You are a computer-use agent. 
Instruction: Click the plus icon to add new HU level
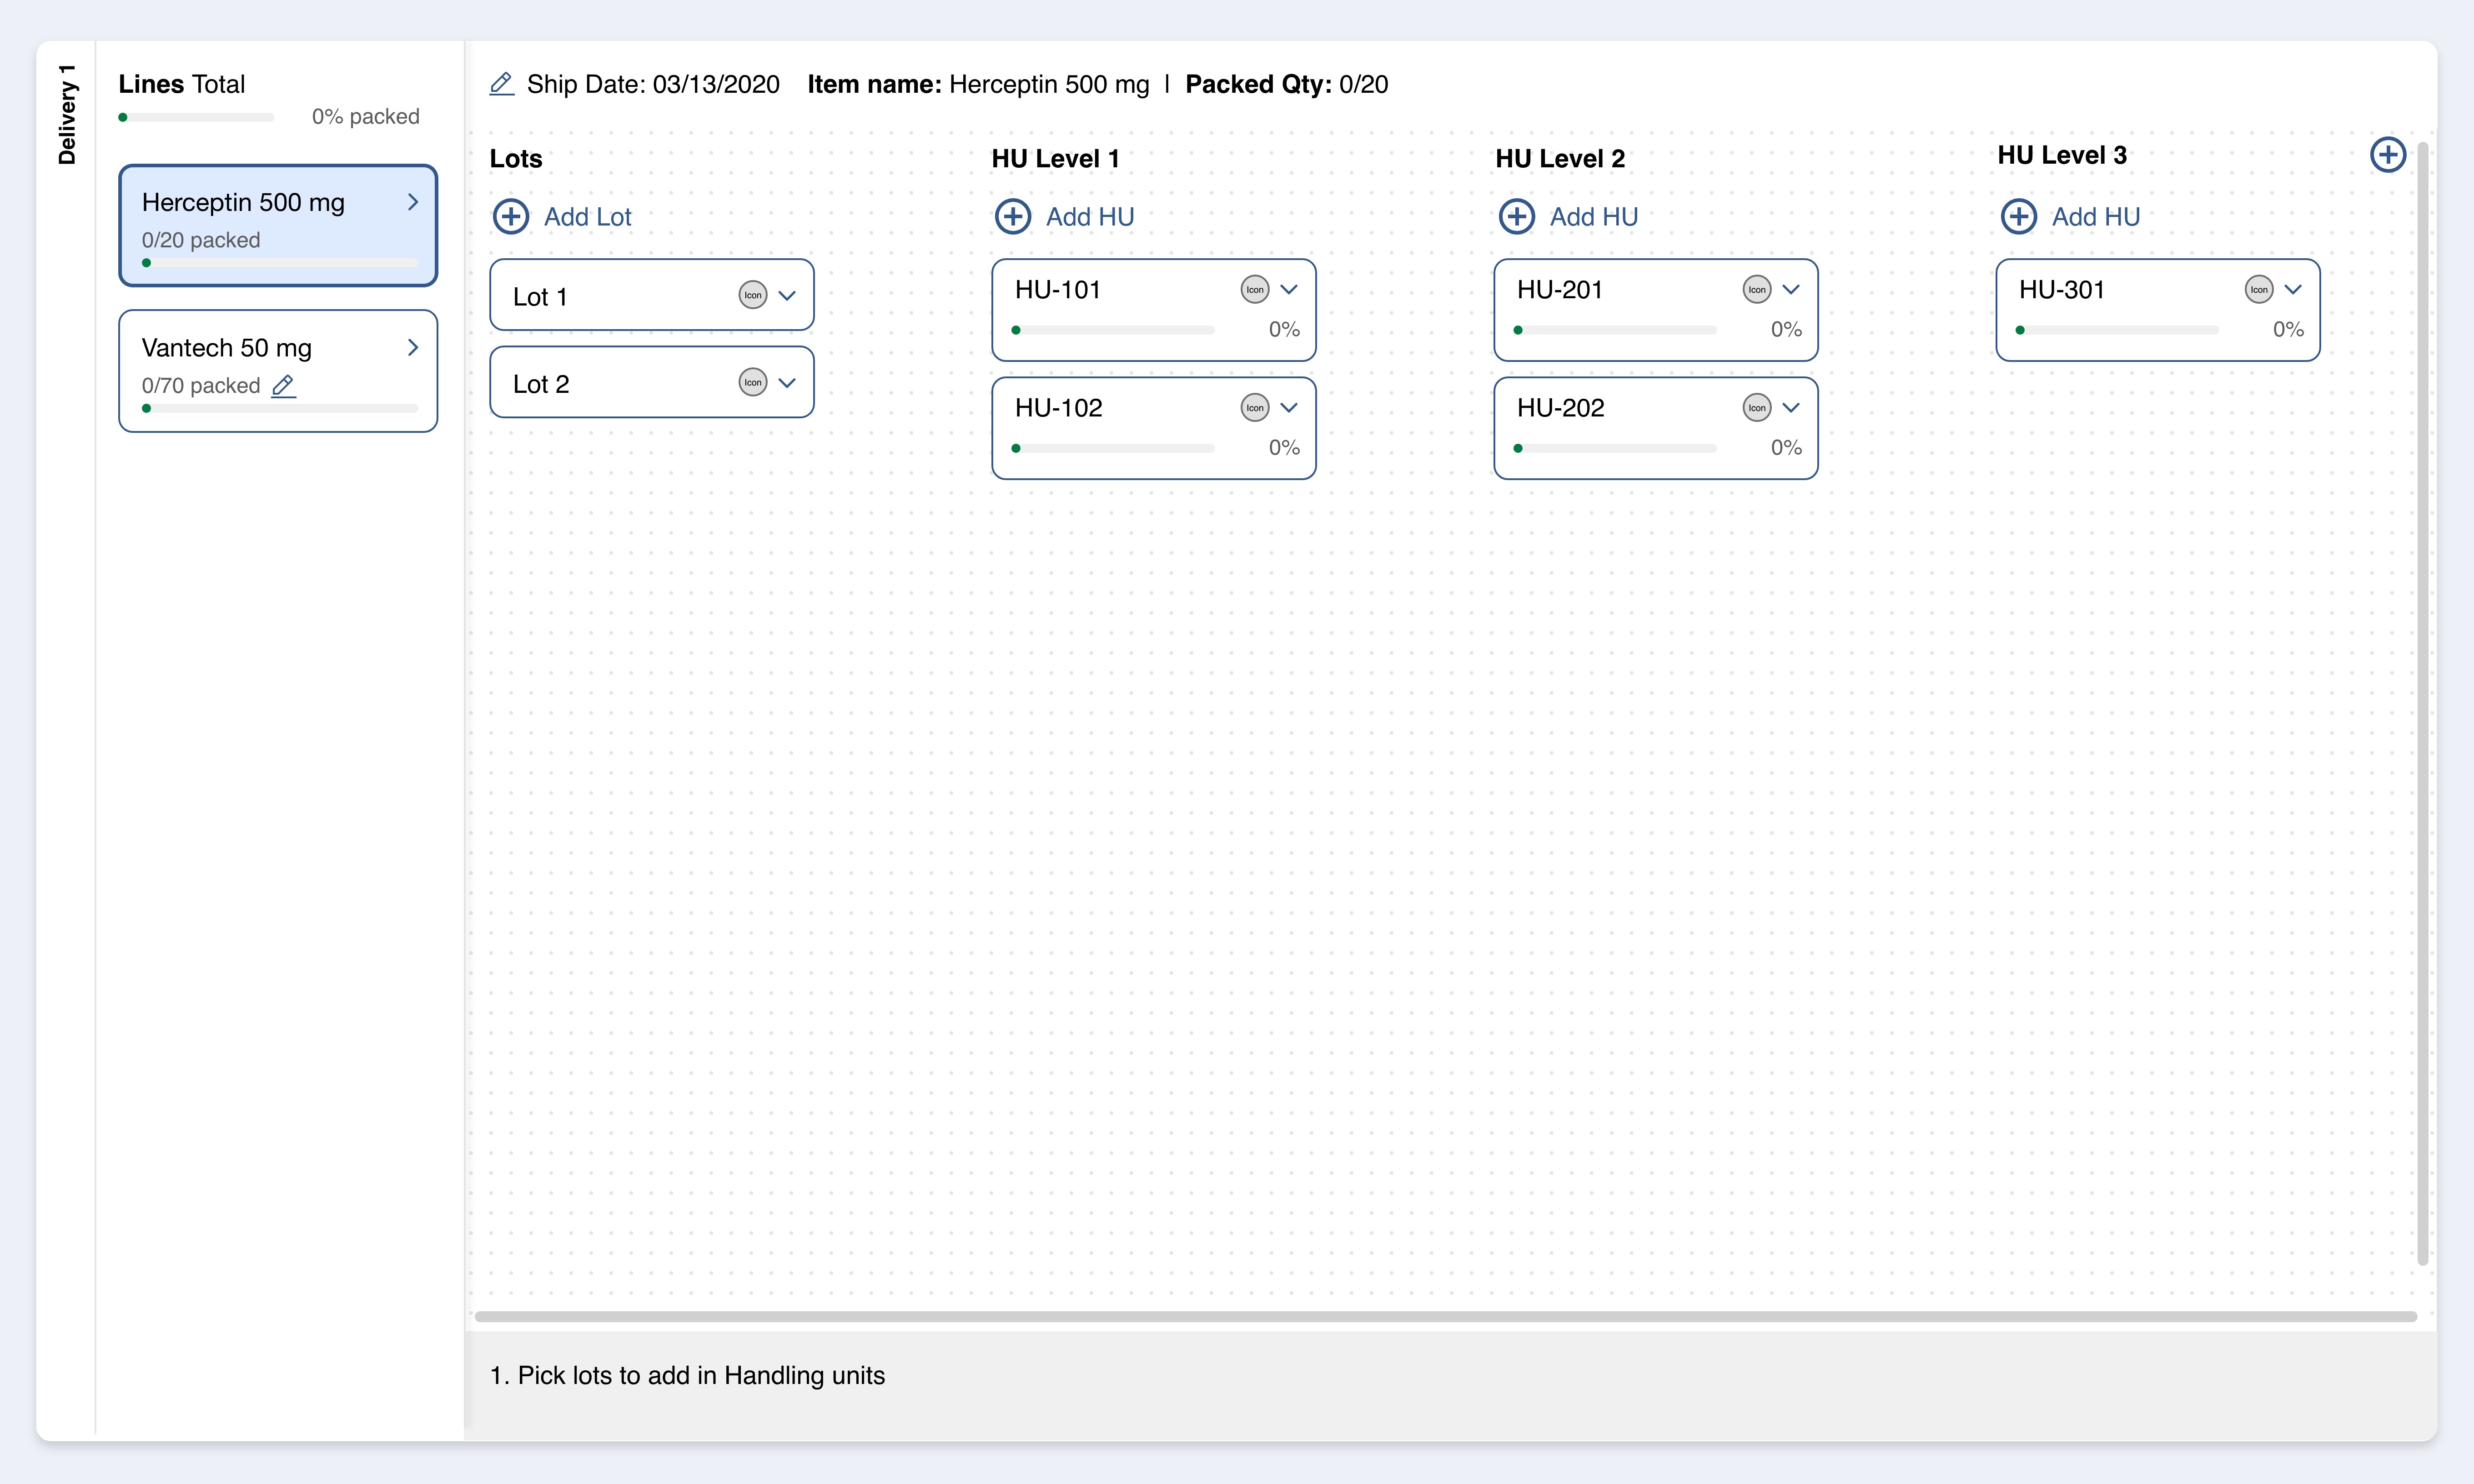point(2388,155)
